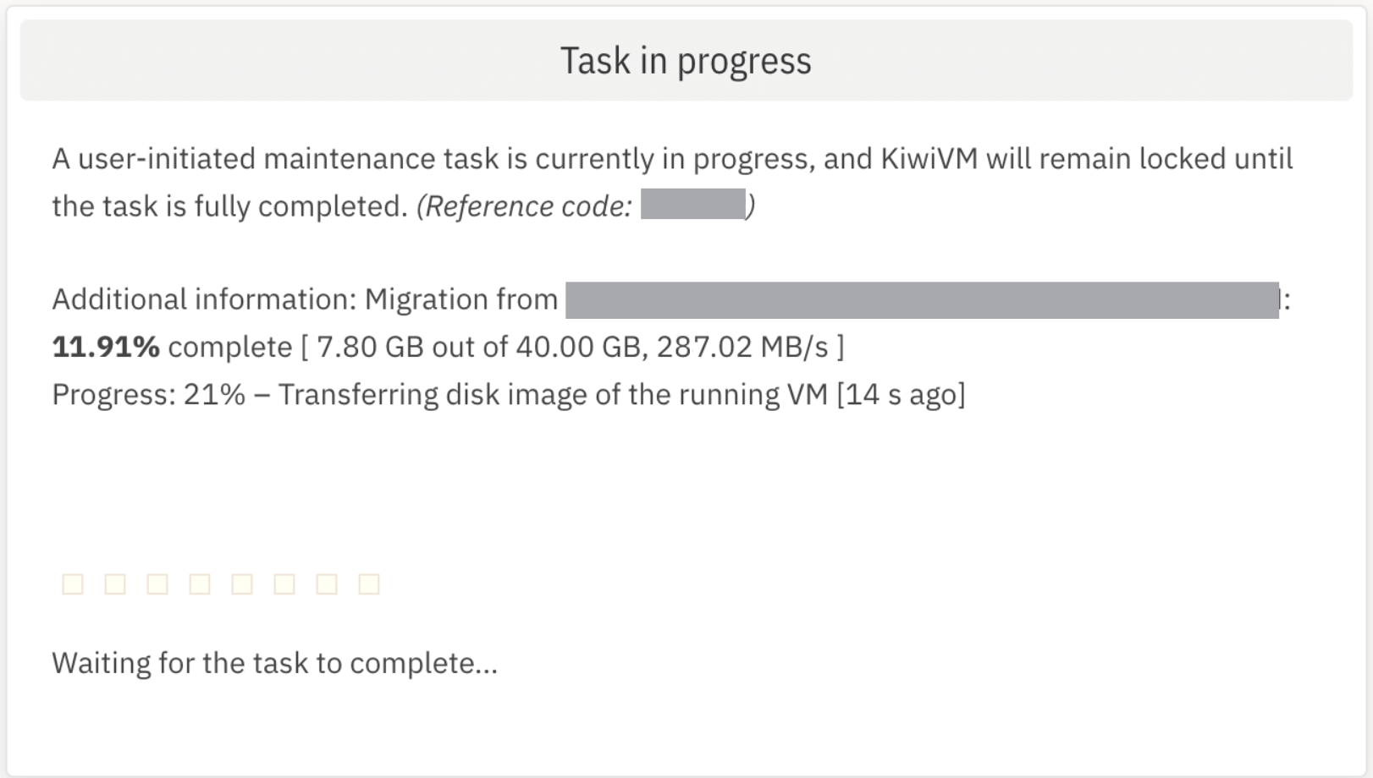Select the last loading indicator square

tap(369, 584)
